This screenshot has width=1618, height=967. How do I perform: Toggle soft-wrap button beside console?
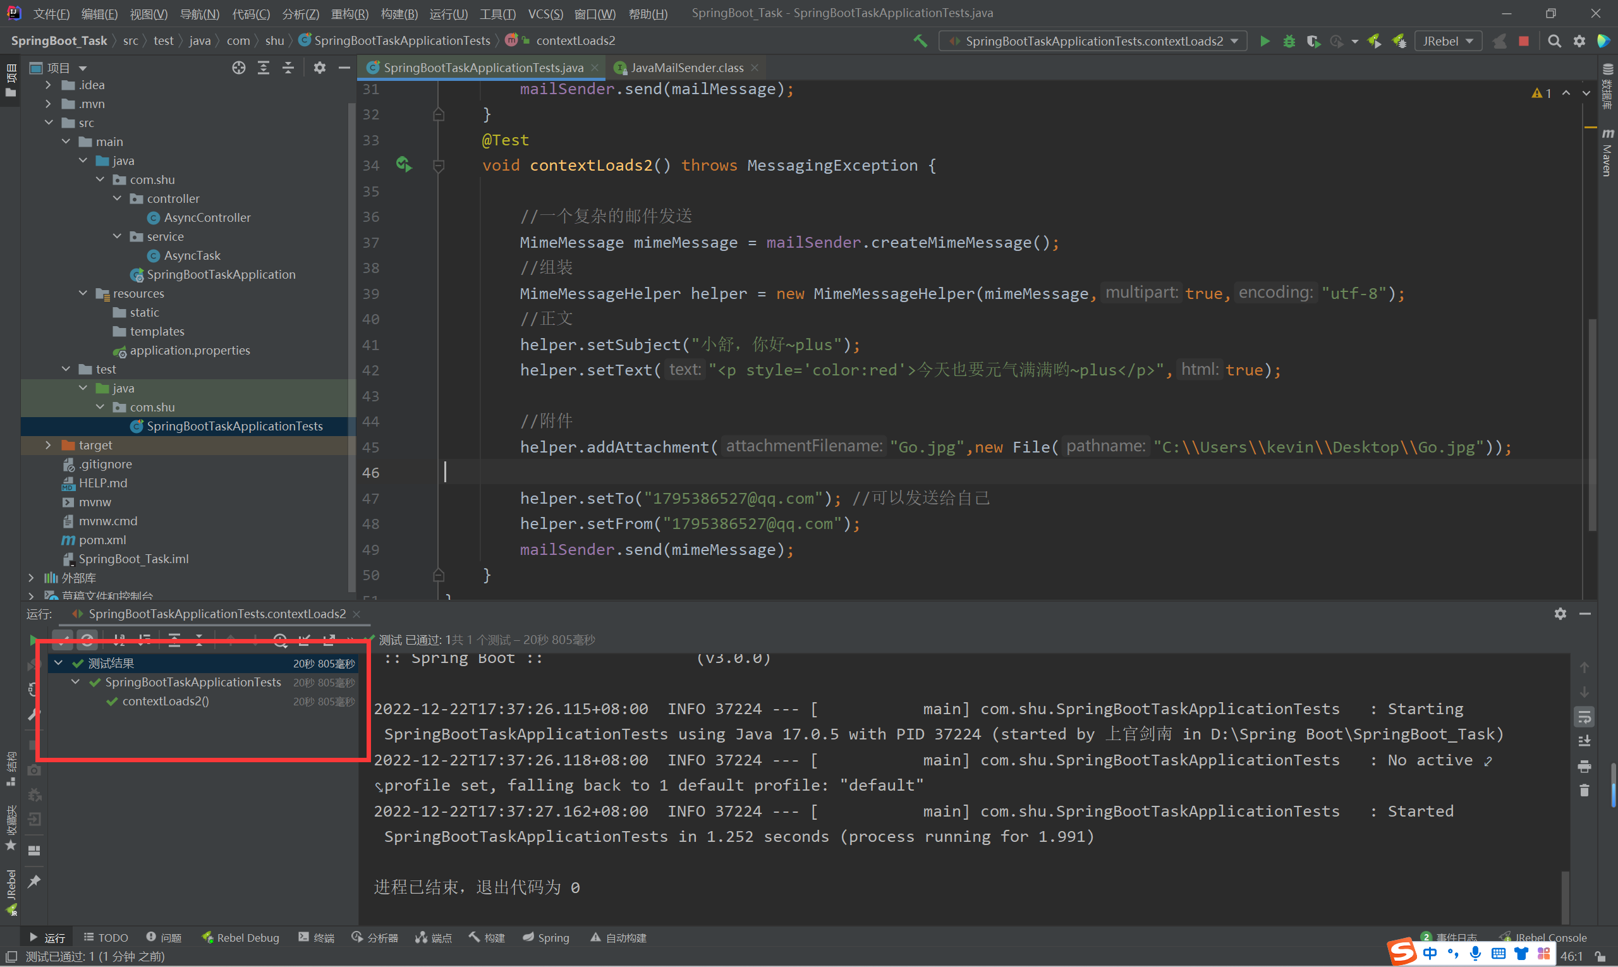pyautogui.click(x=1585, y=717)
